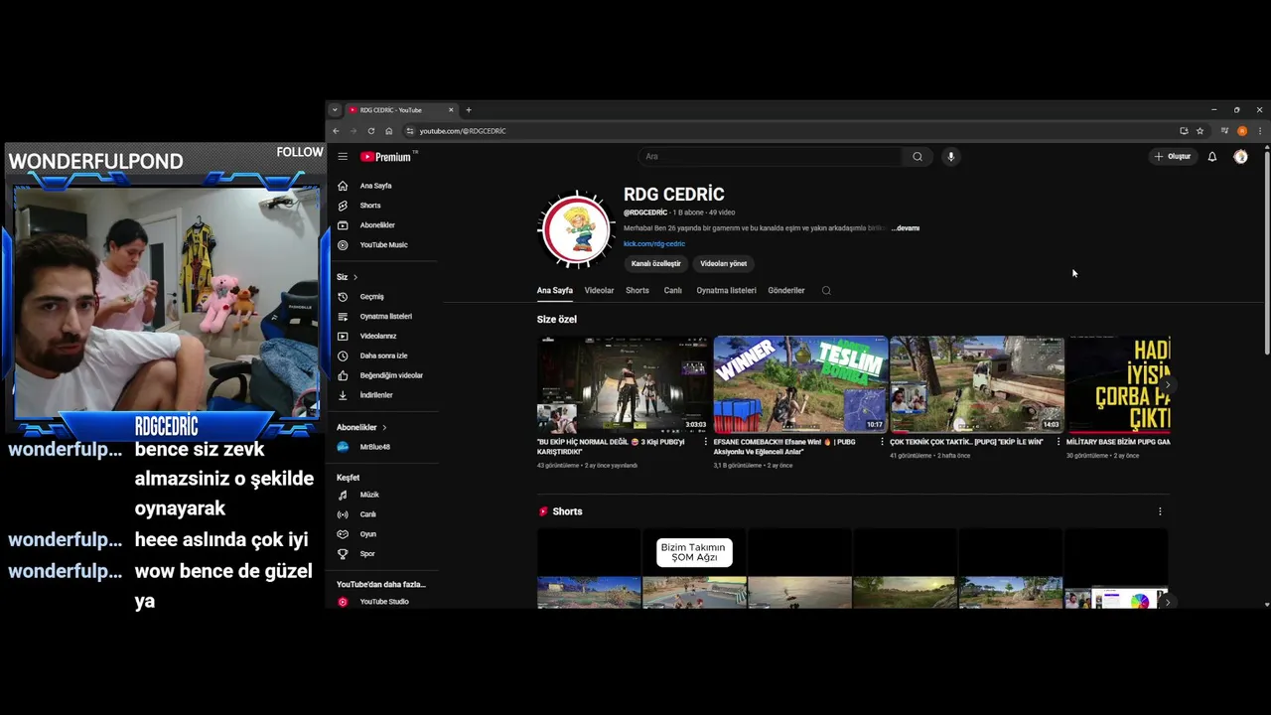Open the YouTube hamburger guide menu
The width and height of the screenshot is (1271, 715).
(x=342, y=156)
